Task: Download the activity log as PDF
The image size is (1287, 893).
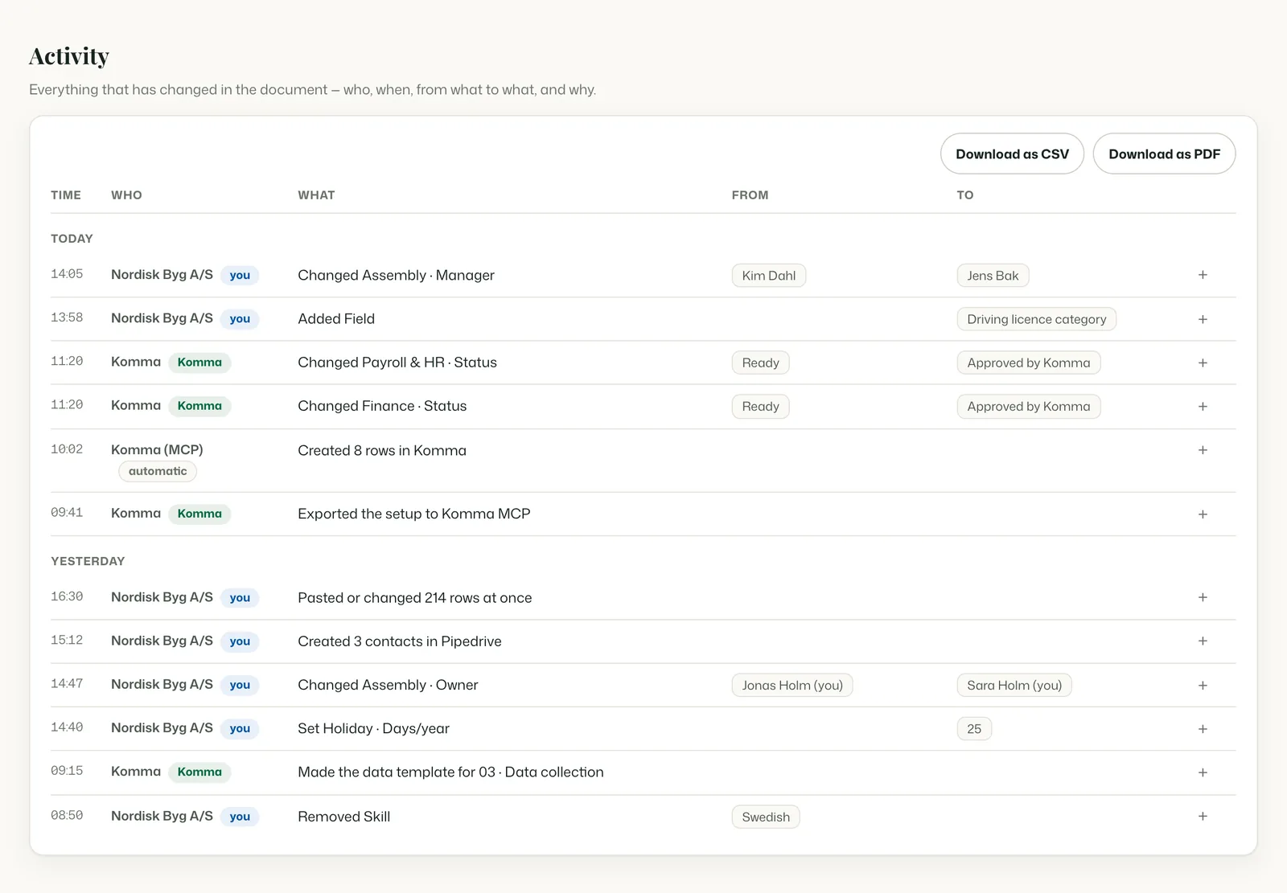Action: 1164,154
